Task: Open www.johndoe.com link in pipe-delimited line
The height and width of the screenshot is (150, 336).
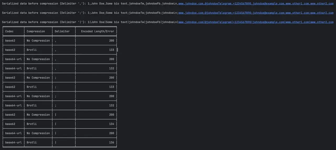Action: (x=191, y=22)
